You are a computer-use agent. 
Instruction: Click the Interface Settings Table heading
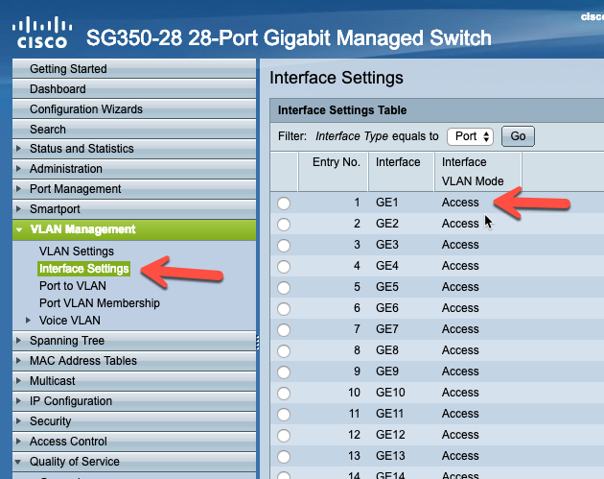(342, 110)
